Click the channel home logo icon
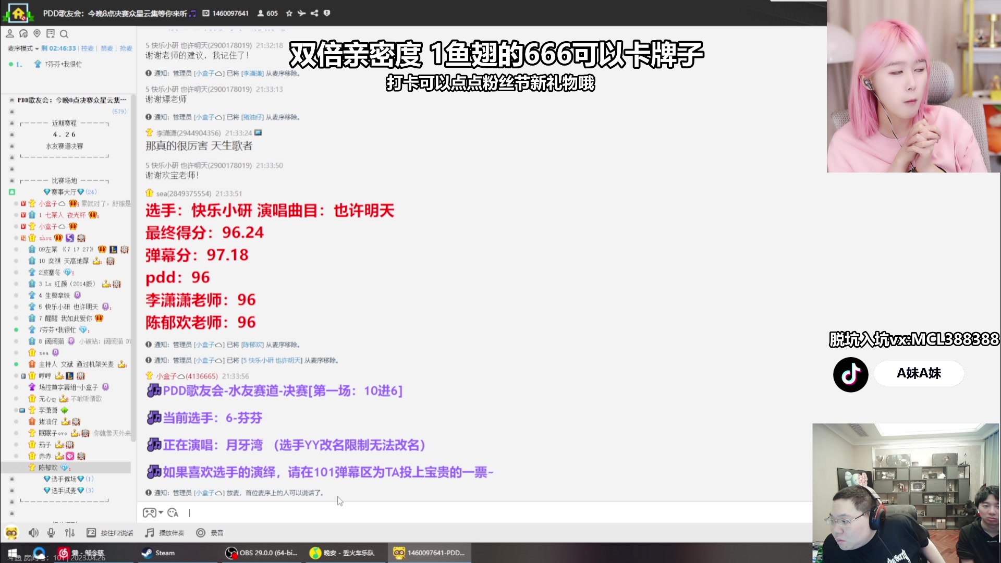This screenshot has height=563, width=1001. click(x=19, y=13)
